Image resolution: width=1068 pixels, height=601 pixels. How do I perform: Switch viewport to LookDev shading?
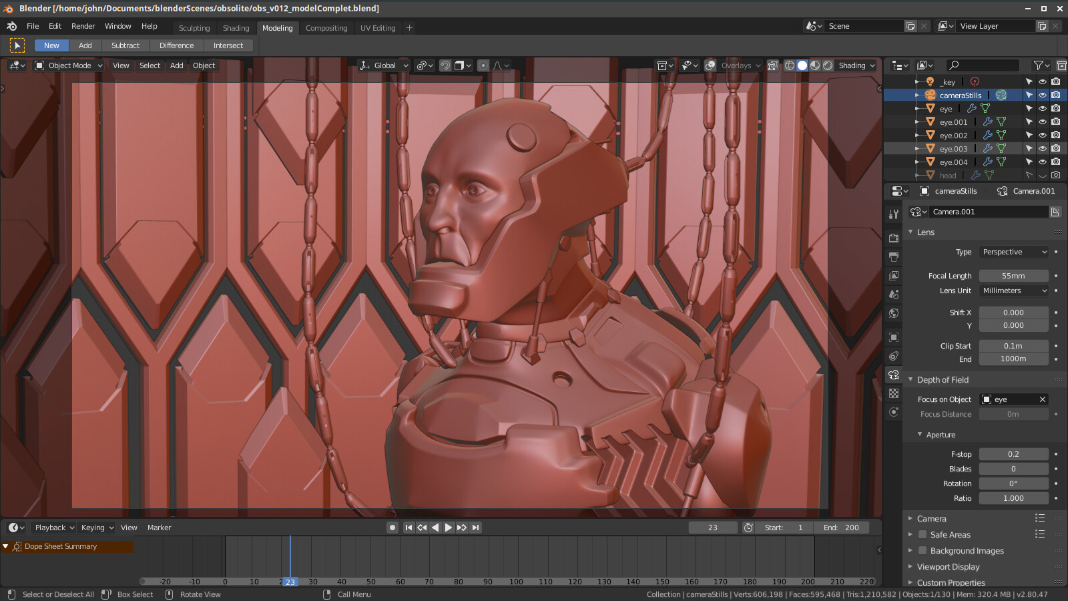coord(815,65)
